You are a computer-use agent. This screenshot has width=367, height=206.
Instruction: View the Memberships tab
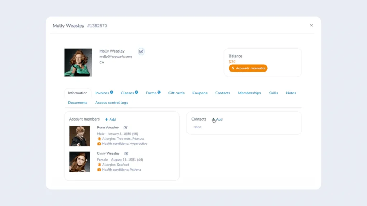249,93
